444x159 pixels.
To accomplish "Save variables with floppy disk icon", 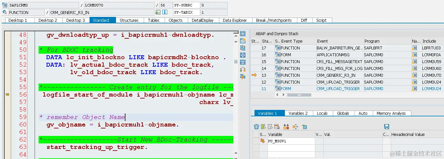I will [x=387, y=127].
